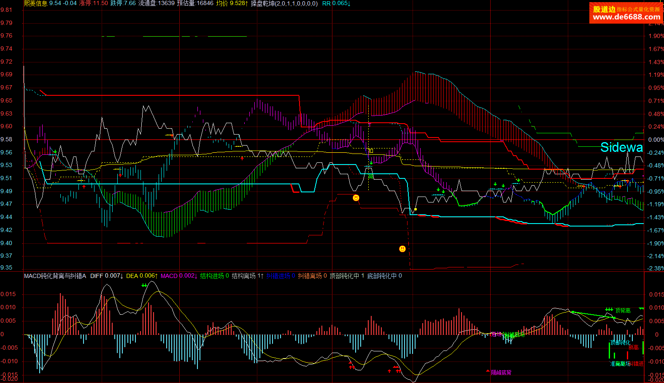
Task: Click the smiley face marker near 9.47
Action: (x=356, y=198)
